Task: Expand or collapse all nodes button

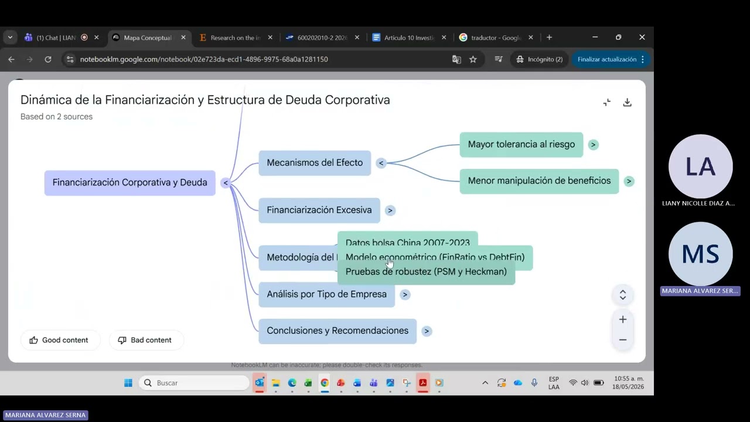Action: click(623, 295)
